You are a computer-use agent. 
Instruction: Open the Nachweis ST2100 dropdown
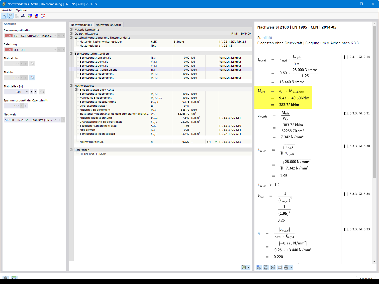pos(55,120)
